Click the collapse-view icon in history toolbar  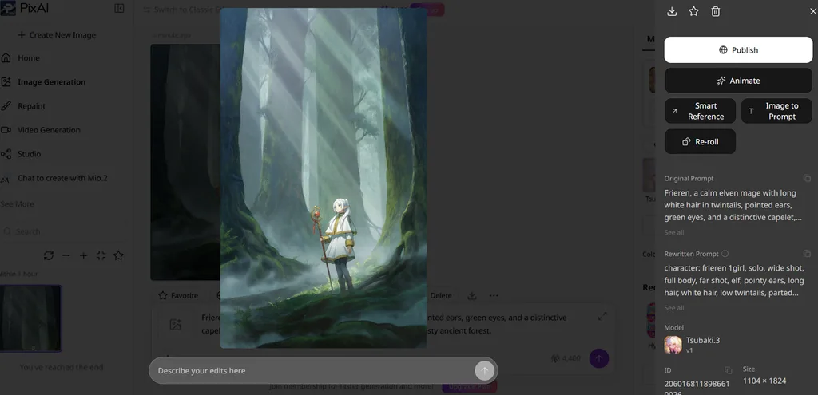tap(101, 255)
